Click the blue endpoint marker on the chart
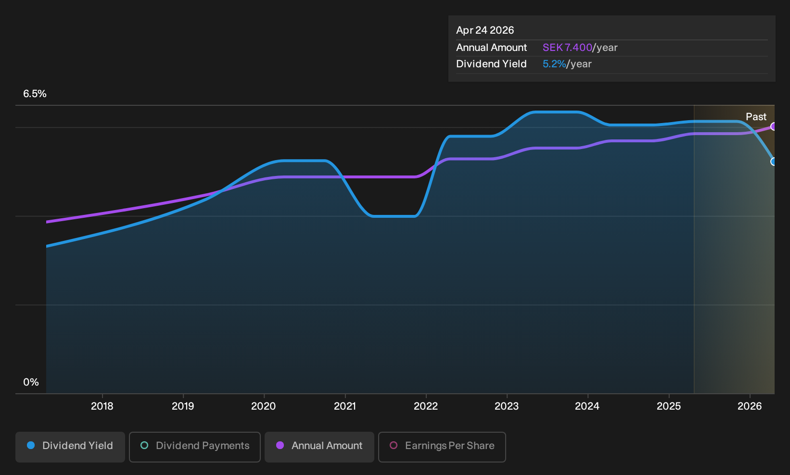The height and width of the screenshot is (475, 790). point(773,162)
